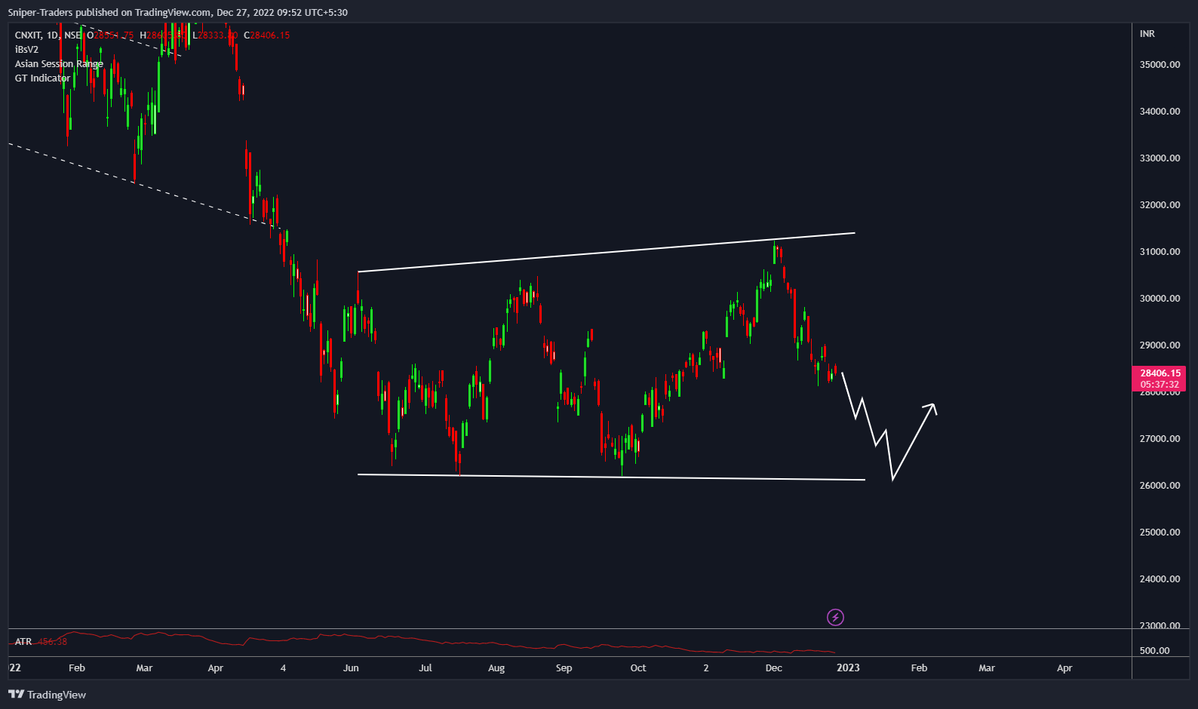This screenshot has height=709, width=1198.
Task: Click the Sniper-Traders published header text
Action: coord(177,12)
